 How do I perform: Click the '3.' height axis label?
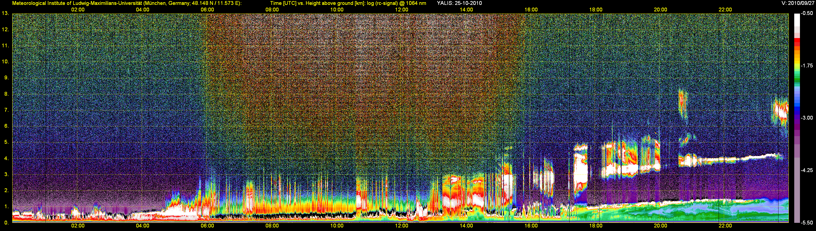[x=6, y=174]
